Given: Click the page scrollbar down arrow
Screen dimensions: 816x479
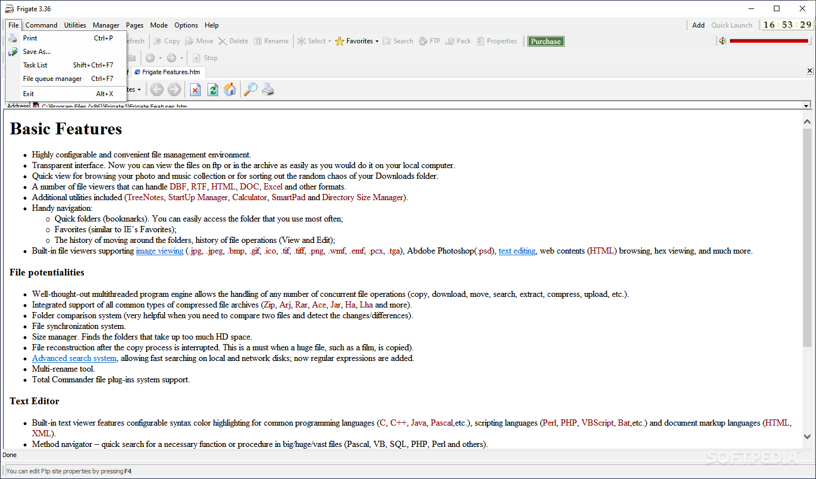Looking at the screenshot, I should (x=807, y=436).
